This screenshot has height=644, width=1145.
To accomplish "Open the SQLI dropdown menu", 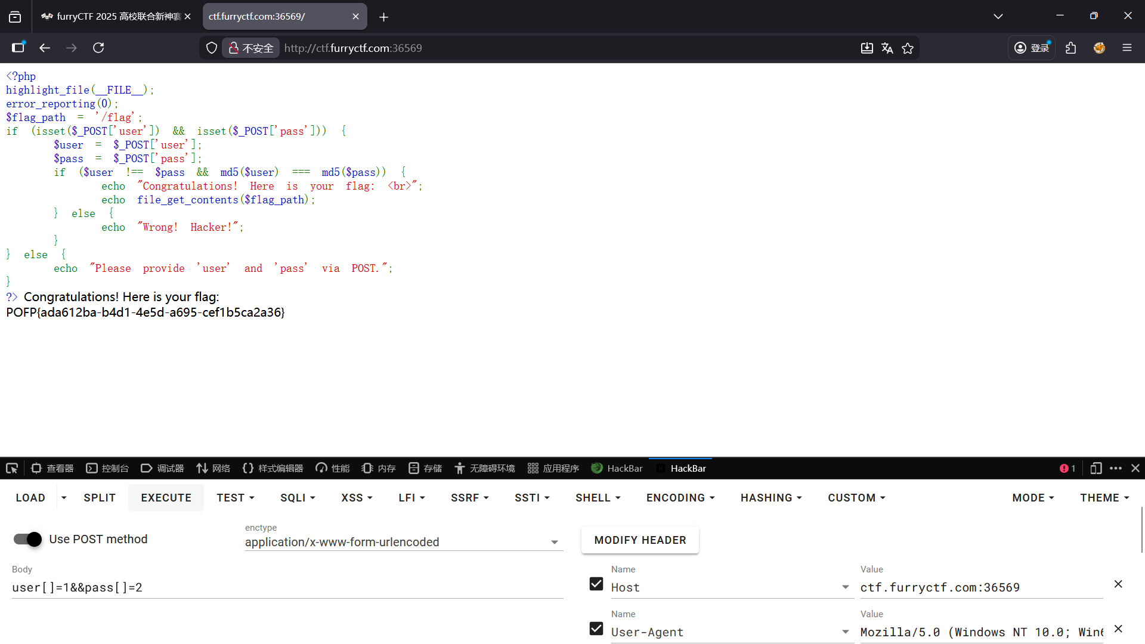I will (x=298, y=497).
